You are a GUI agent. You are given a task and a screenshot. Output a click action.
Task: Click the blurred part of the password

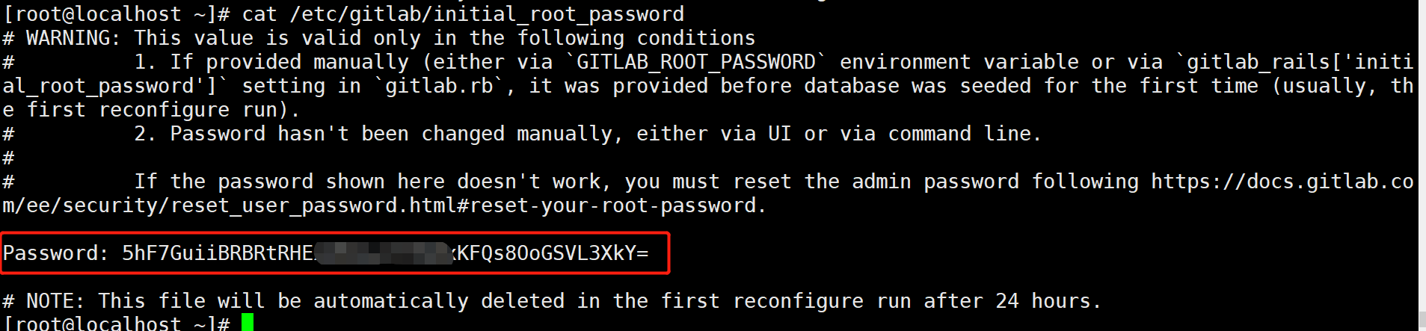(383, 253)
